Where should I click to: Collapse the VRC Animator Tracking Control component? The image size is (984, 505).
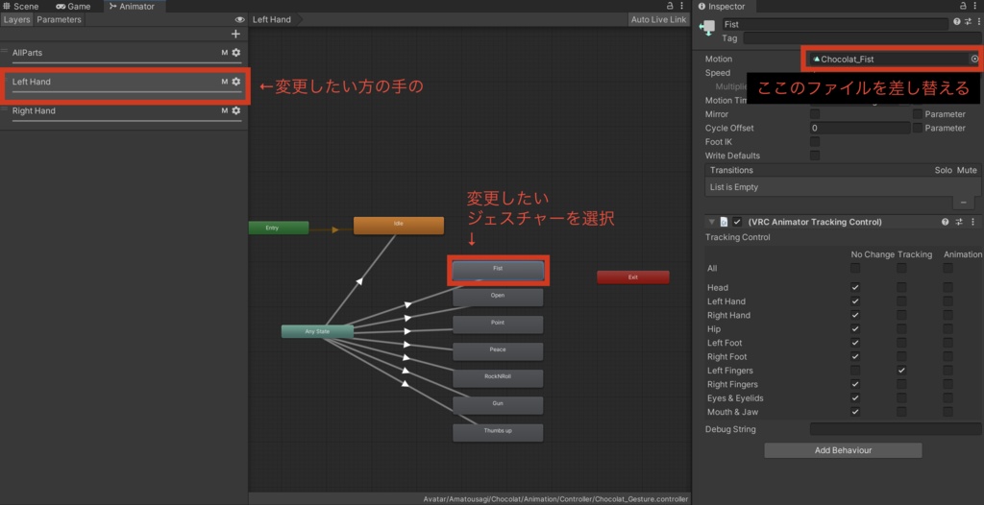point(712,222)
